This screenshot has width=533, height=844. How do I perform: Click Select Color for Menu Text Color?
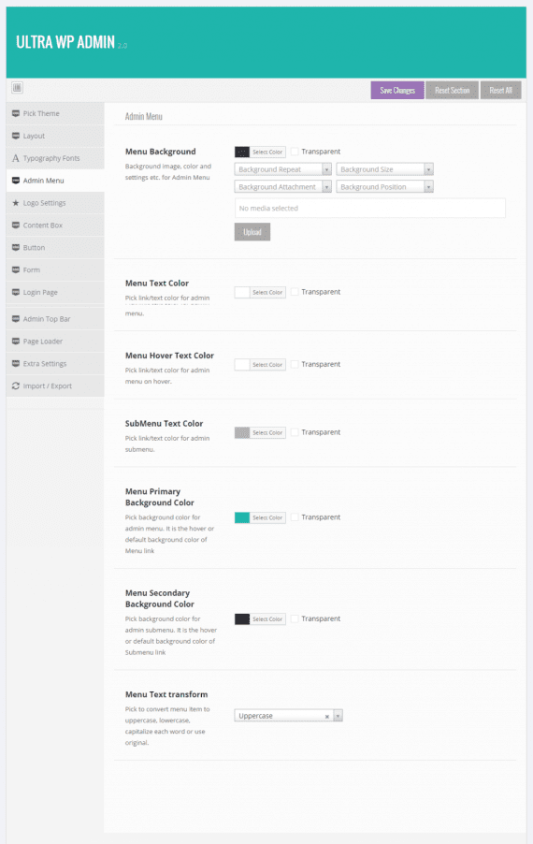267,292
